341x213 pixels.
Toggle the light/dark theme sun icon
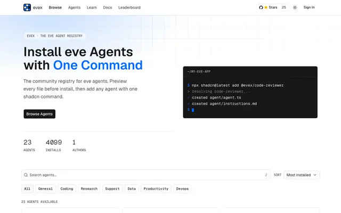[295, 7]
